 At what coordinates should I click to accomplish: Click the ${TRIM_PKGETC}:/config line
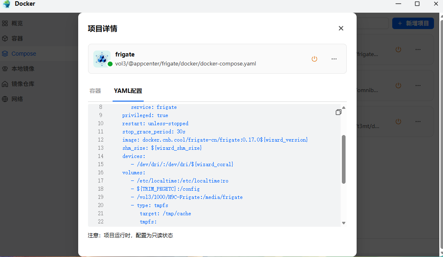[x=165, y=189]
